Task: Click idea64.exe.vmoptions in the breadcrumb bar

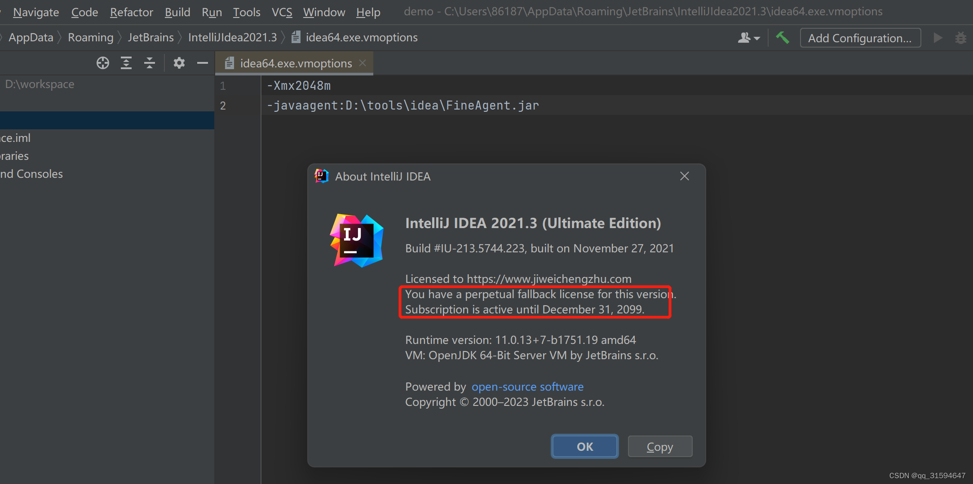Action: (x=355, y=37)
